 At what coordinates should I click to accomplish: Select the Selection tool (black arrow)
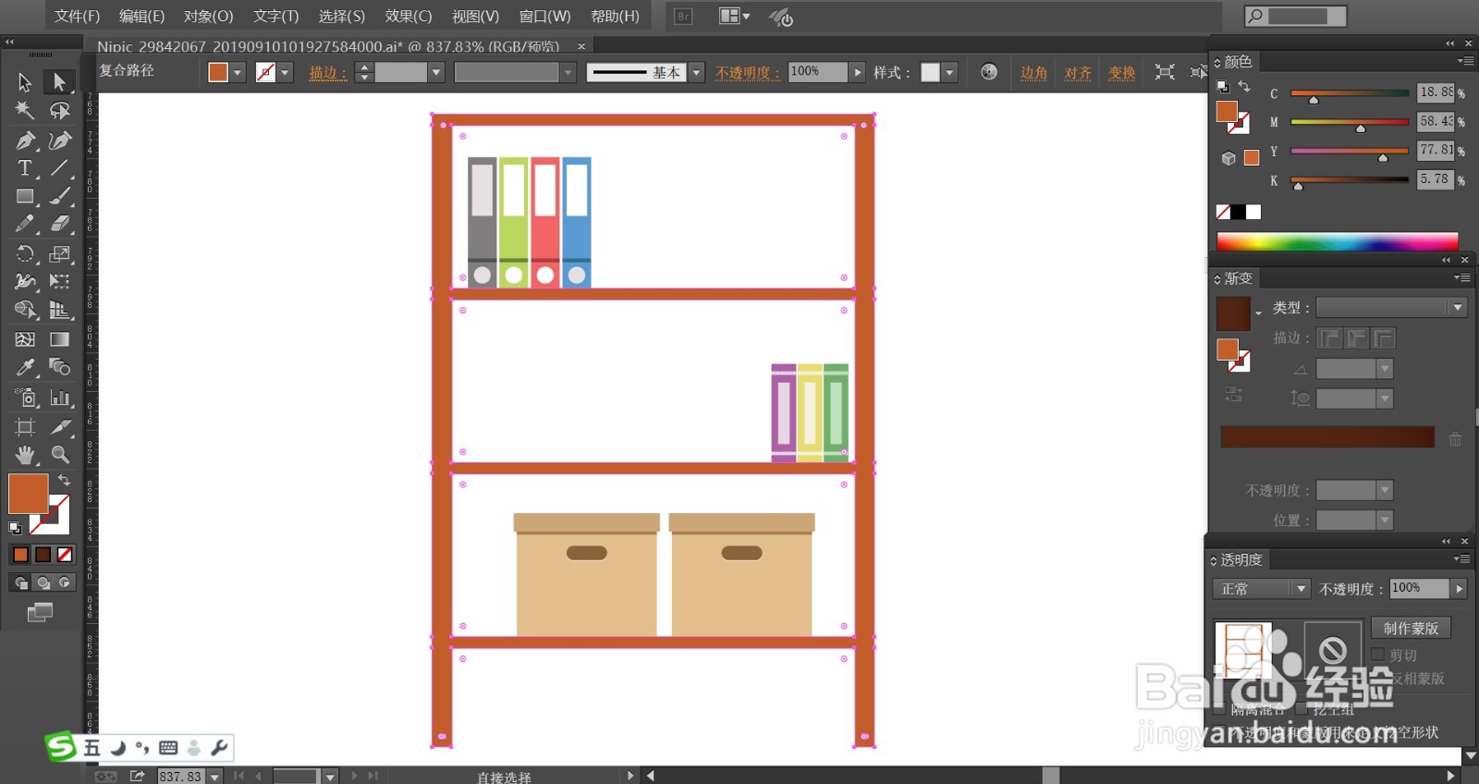point(25,82)
